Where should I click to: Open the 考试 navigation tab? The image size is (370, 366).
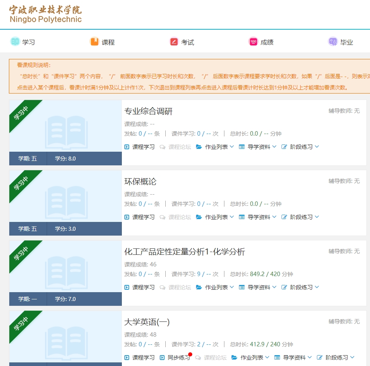[187, 42]
